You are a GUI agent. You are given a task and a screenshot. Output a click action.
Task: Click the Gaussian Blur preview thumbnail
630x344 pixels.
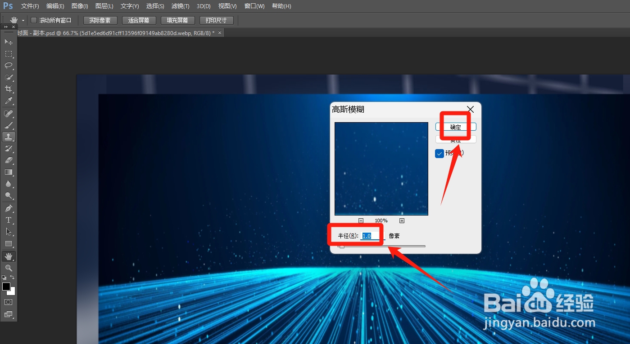381,169
